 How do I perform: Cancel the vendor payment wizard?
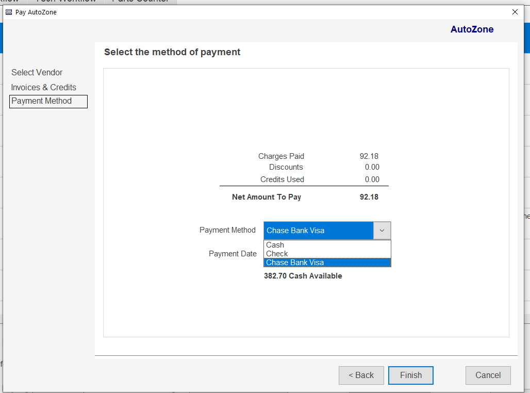[x=488, y=375]
